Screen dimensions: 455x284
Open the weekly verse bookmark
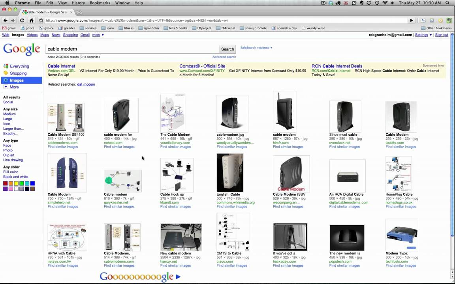coord(313,28)
